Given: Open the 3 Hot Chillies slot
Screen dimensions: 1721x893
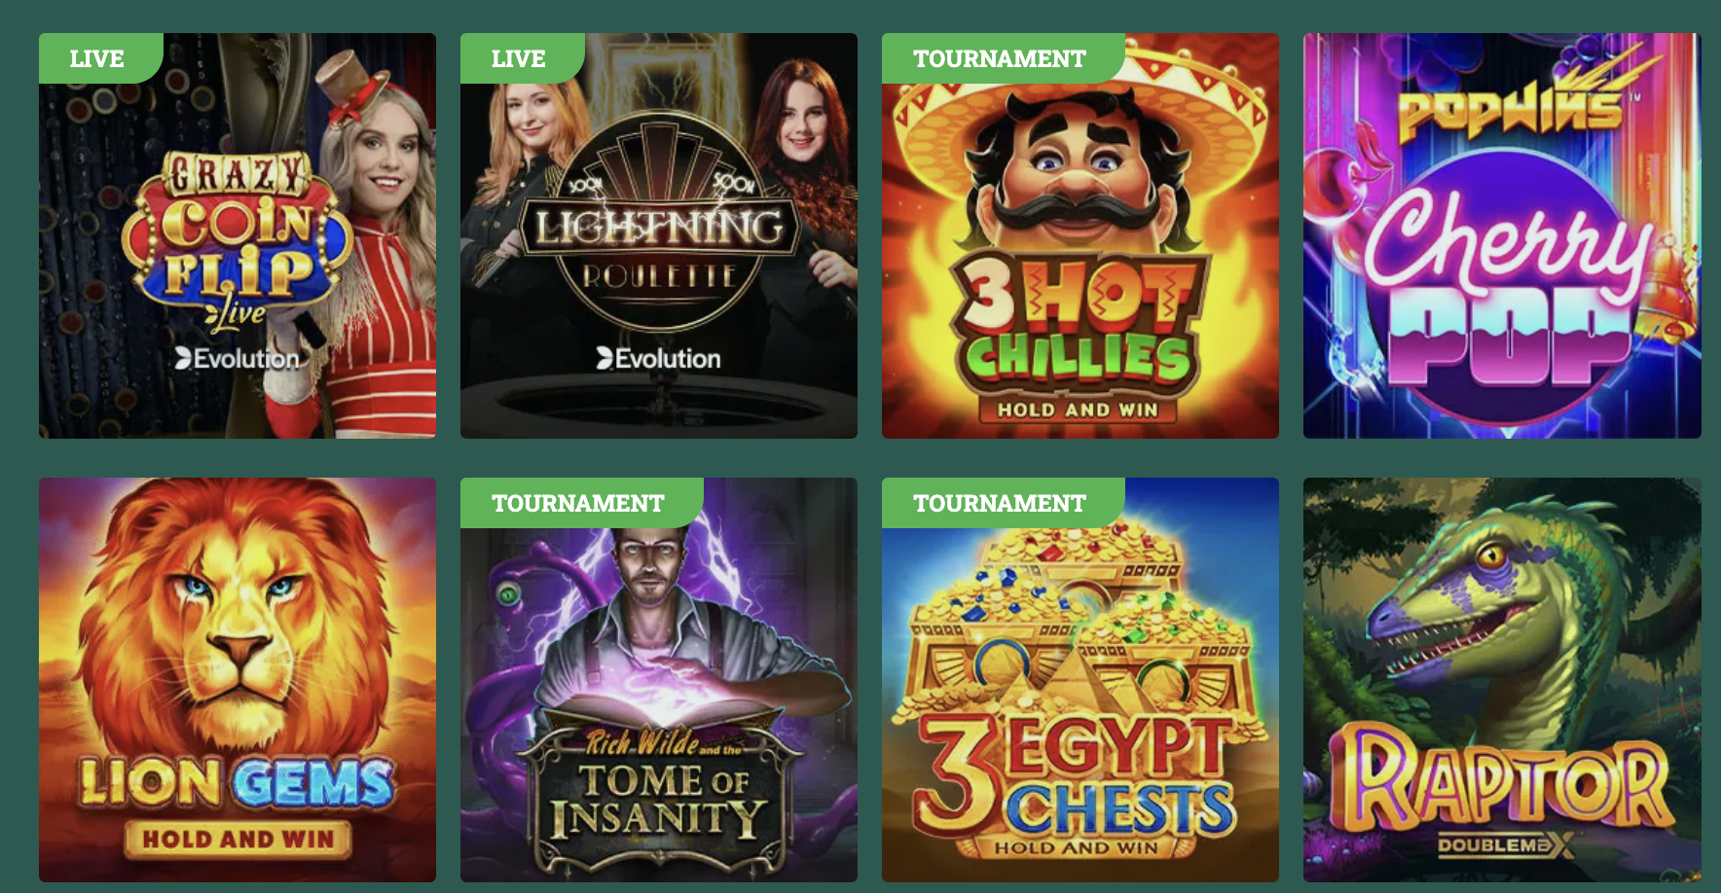Looking at the screenshot, I should (x=1080, y=235).
